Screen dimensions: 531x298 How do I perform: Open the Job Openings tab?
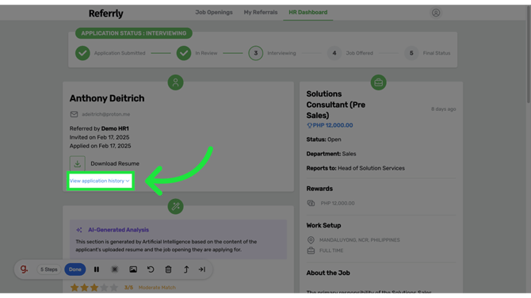pyautogui.click(x=214, y=12)
